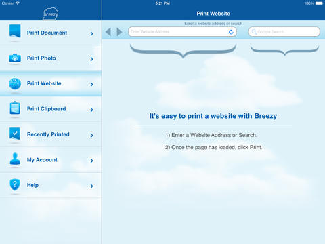Click the My Account person icon

(x=15, y=159)
